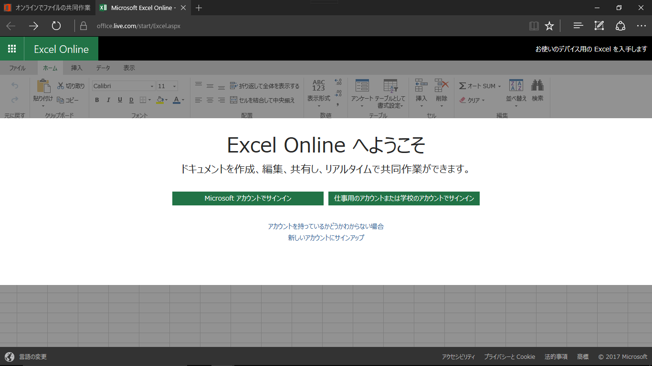652x366 pixels.
Task: Click the browser Back arrow
Action: 11,26
